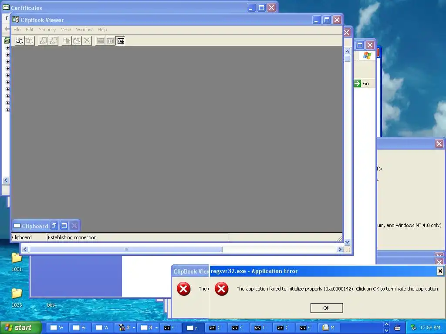Image resolution: width=446 pixels, height=334 pixels.
Task: Click the Delete (X) toolbar icon
Action: 87,41
